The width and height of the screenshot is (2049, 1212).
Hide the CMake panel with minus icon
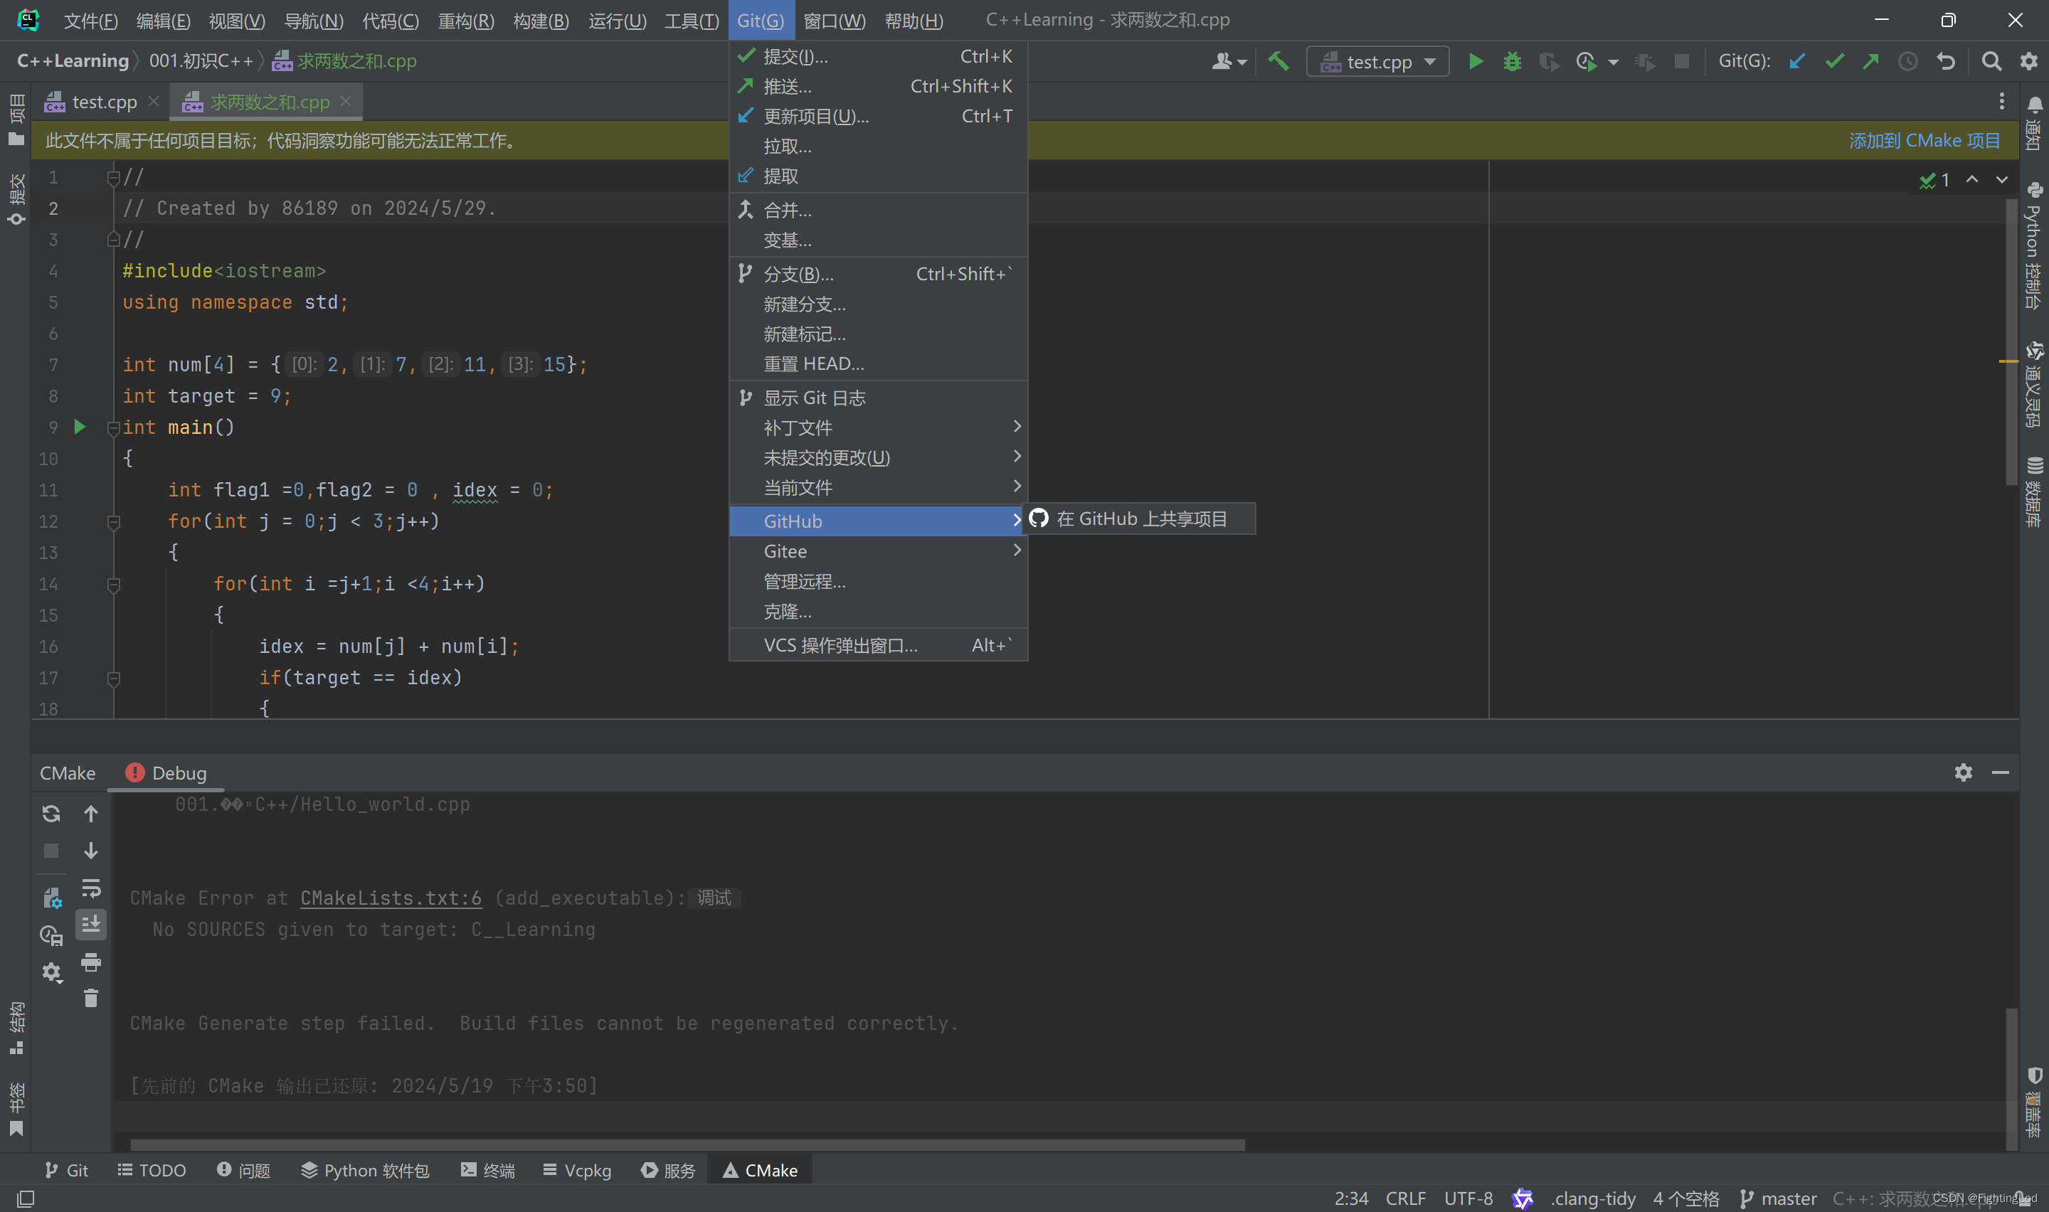[x=2000, y=772]
